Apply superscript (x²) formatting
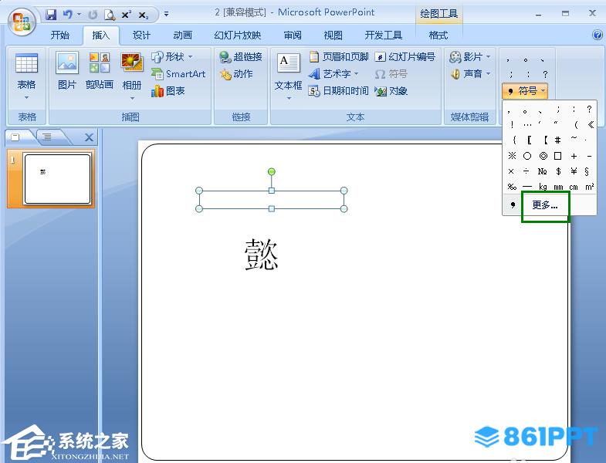Image resolution: width=606 pixels, height=463 pixels. [127, 15]
